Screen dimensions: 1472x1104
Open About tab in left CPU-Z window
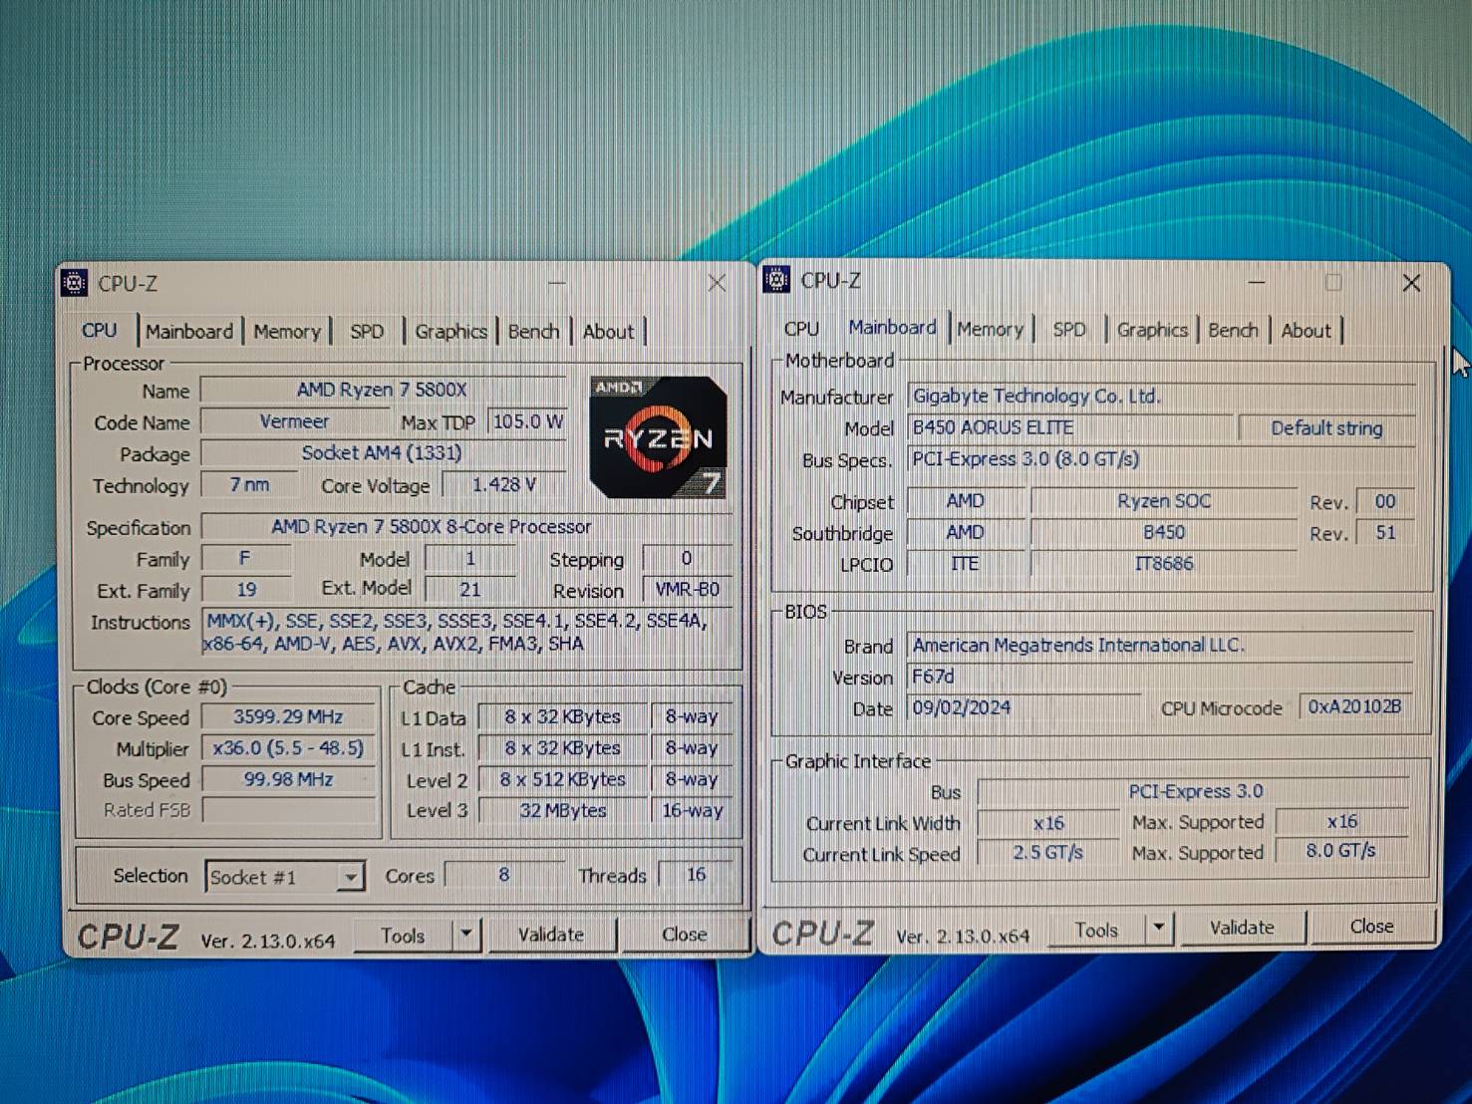tap(608, 332)
